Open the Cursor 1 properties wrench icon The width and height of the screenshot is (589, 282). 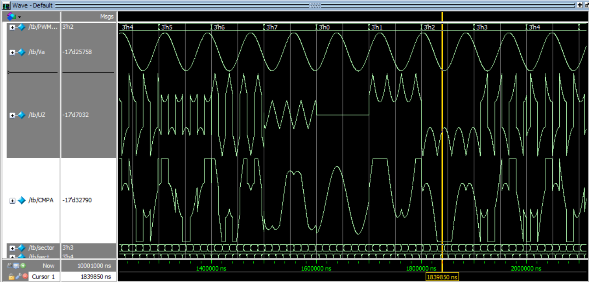coord(18,276)
